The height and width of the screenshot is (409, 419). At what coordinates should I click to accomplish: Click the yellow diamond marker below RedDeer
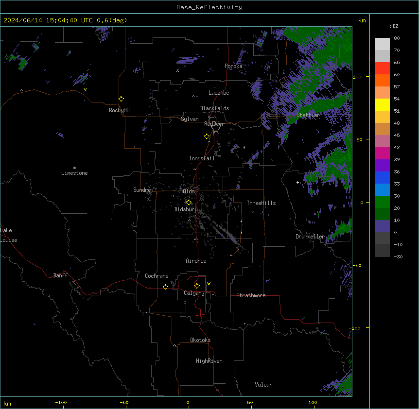(207, 136)
